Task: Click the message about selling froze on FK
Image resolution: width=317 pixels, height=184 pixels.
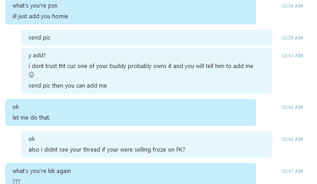Action: coord(107,149)
